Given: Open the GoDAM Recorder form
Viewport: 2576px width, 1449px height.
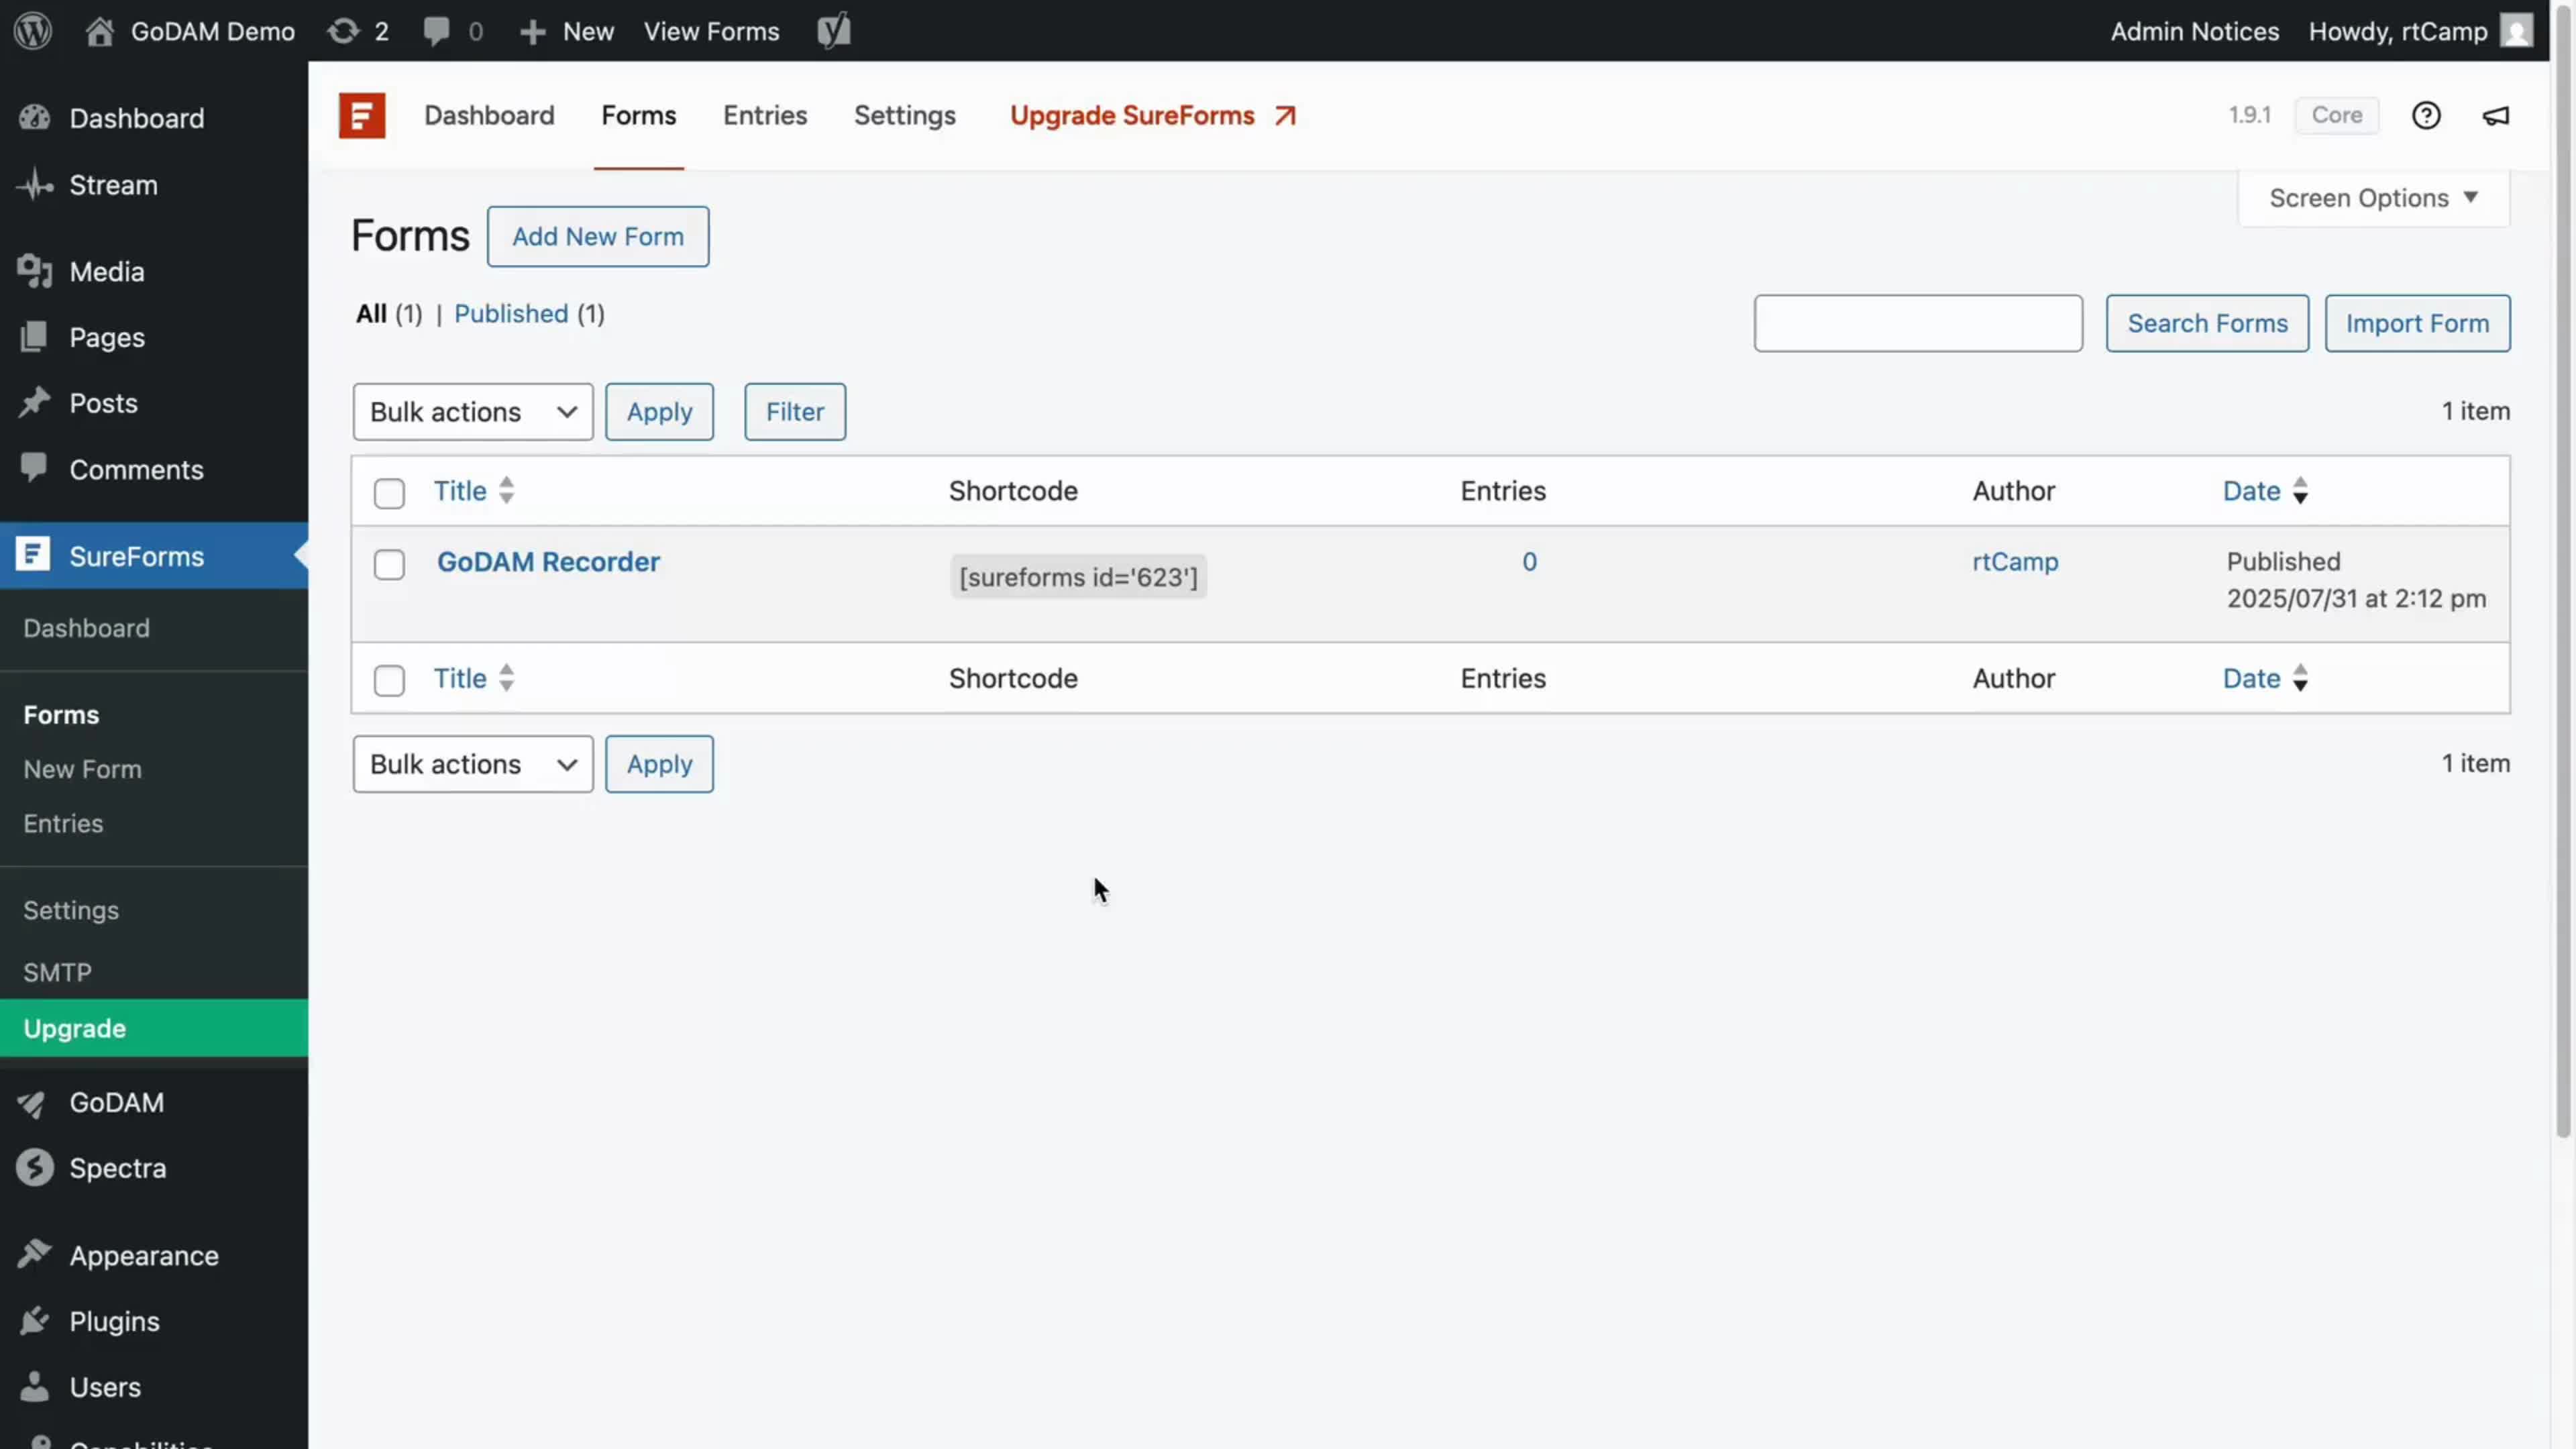Looking at the screenshot, I should (547, 561).
